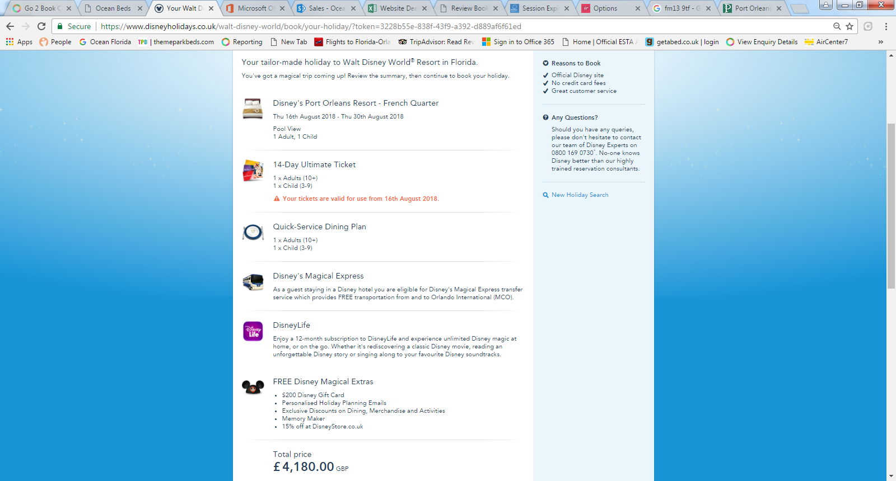The width and height of the screenshot is (896, 481).
Task: Open the Apps shortcut in bookmarks bar
Action: pos(20,42)
